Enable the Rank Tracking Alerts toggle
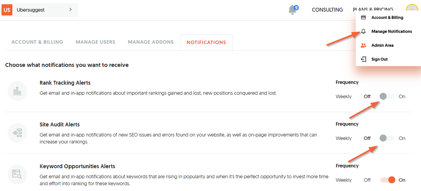 pos(387,96)
